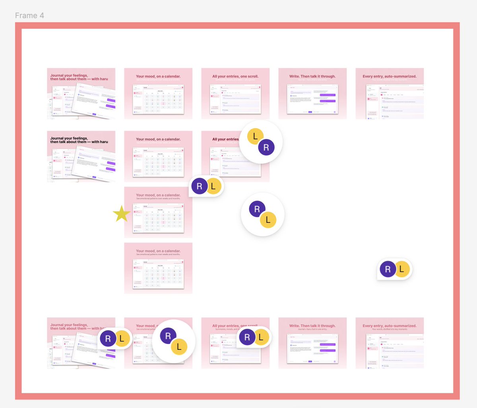Image resolution: width=477 pixels, height=408 pixels.
Task: Select second-row Journal your feelings thumbnail
Action: [x=81, y=156]
